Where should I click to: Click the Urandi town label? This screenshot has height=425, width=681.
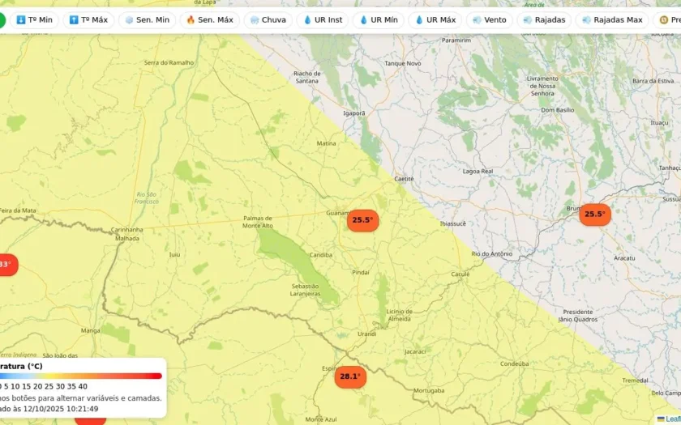(367, 334)
